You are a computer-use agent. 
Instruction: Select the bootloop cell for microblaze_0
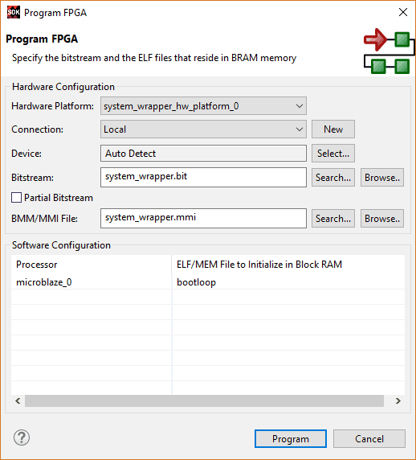pyautogui.click(x=288, y=282)
